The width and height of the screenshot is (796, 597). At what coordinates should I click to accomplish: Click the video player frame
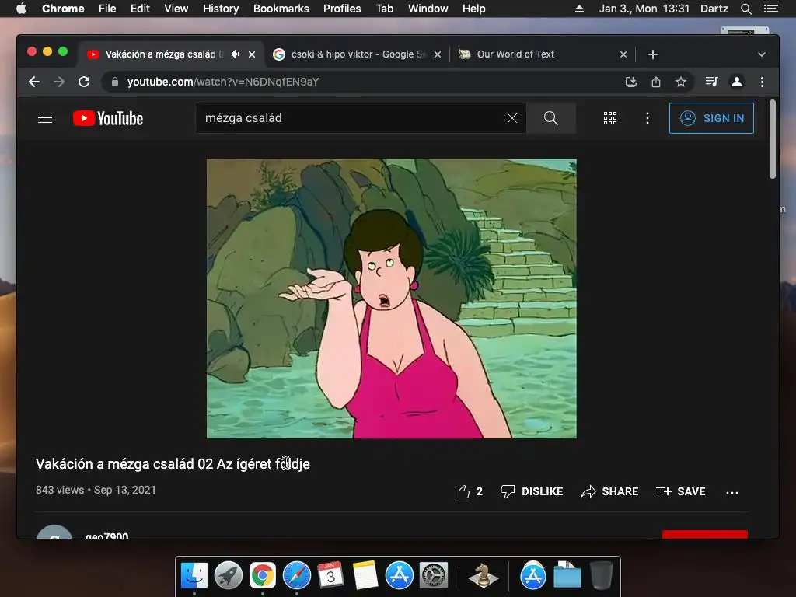[392, 298]
